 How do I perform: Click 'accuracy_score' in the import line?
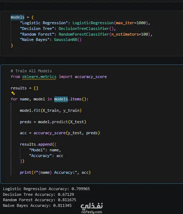tap(91, 77)
